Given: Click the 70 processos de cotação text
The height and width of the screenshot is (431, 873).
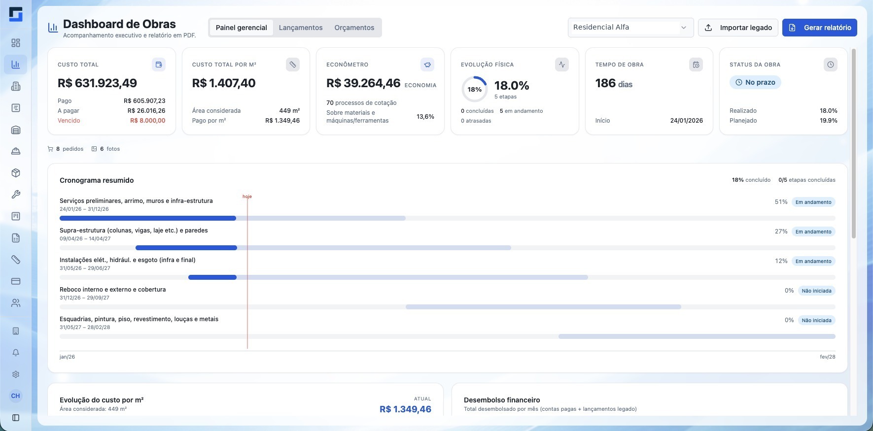Looking at the screenshot, I should pyautogui.click(x=361, y=103).
